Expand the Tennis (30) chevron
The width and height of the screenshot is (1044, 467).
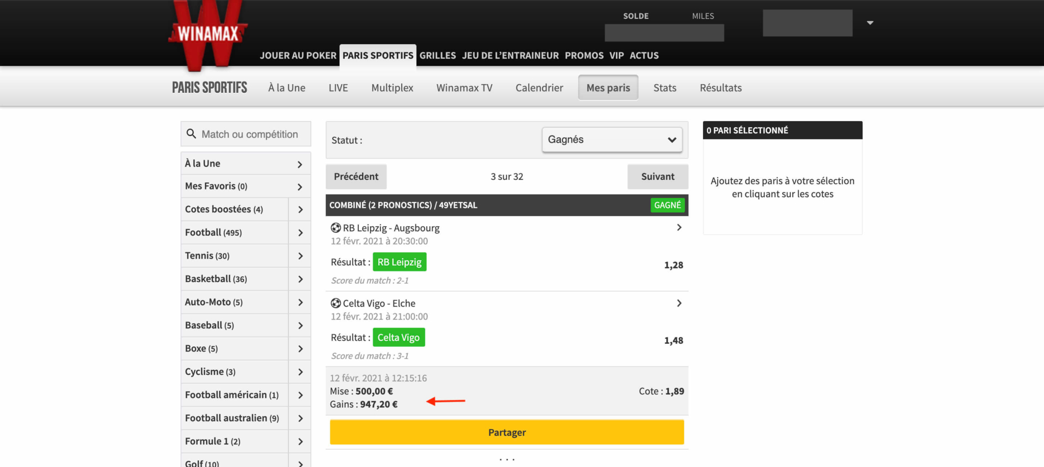click(300, 256)
